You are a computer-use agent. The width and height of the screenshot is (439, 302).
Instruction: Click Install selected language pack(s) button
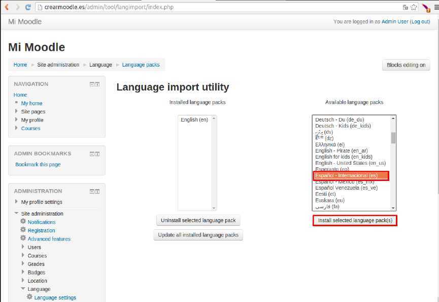tap(354, 220)
